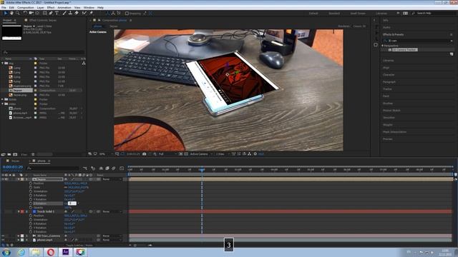
Task: Toggle stopwatch for layer 1 Opacity
Action: point(31,208)
